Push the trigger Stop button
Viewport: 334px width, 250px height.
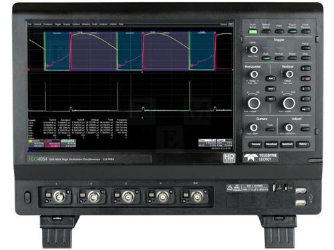305,58
